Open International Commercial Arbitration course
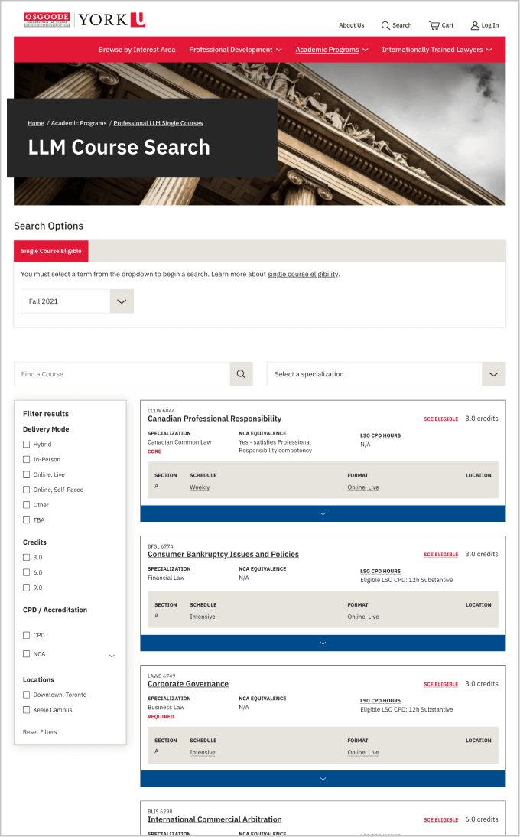This screenshot has width=520, height=837. coord(214,819)
